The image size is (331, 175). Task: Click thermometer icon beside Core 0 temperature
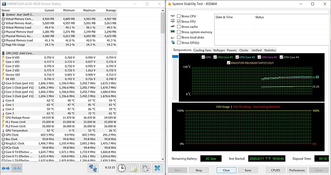3,100
